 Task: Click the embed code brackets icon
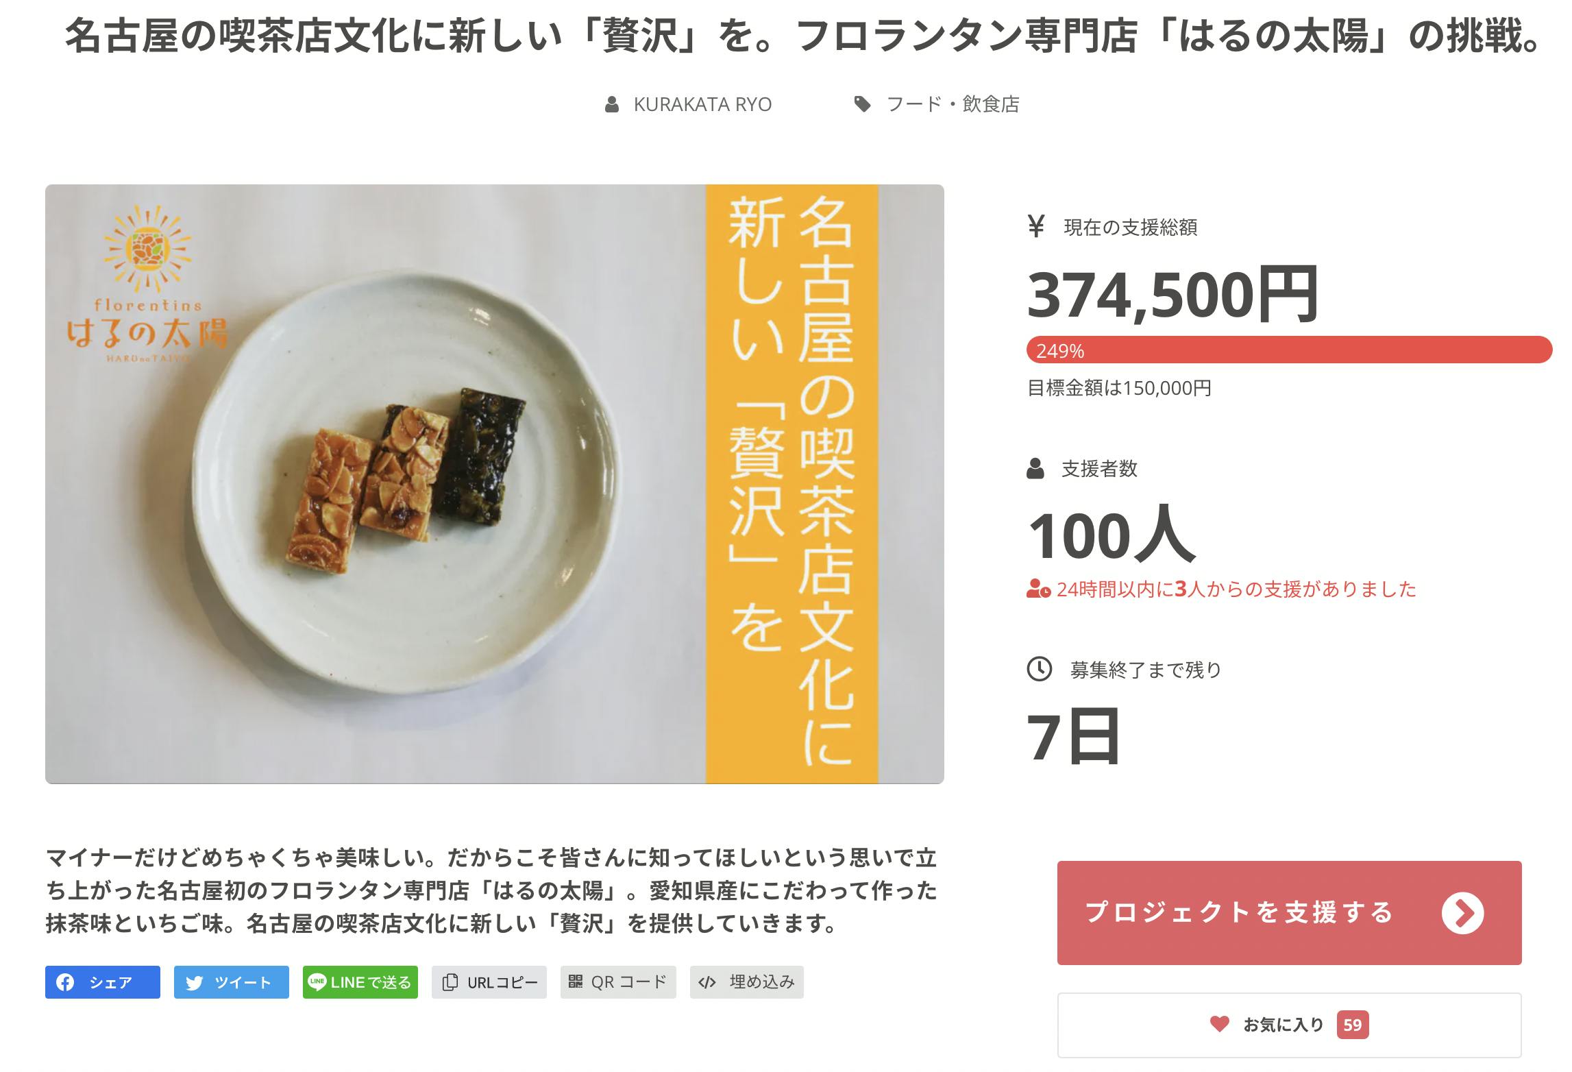click(707, 982)
